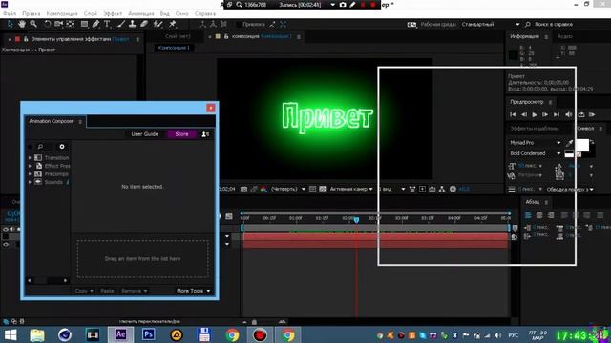611x343 pixels.
Task: Click the Paste button in Animation Composer
Action: click(107, 291)
